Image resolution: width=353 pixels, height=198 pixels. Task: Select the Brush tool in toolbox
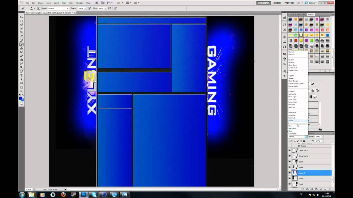click(x=22, y=45)
